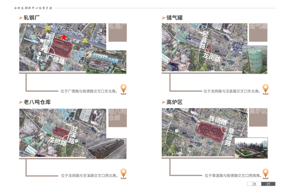Click the location pin after 广德路与旌德路 caption
The image size is (288, 194).
click(123, 89)
